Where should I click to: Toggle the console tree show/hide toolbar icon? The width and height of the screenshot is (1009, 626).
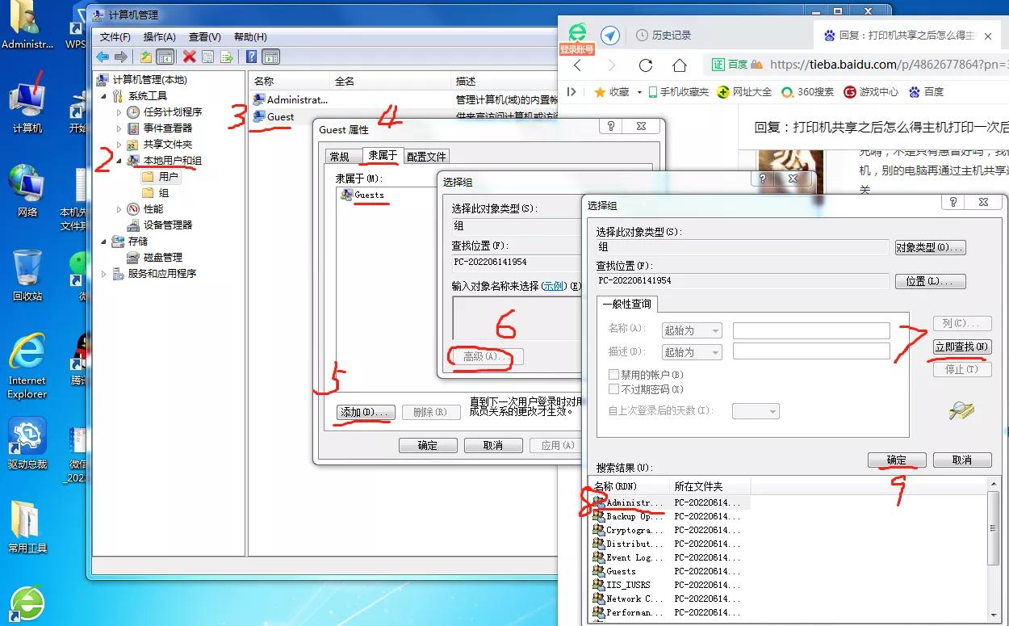[165, 57]
